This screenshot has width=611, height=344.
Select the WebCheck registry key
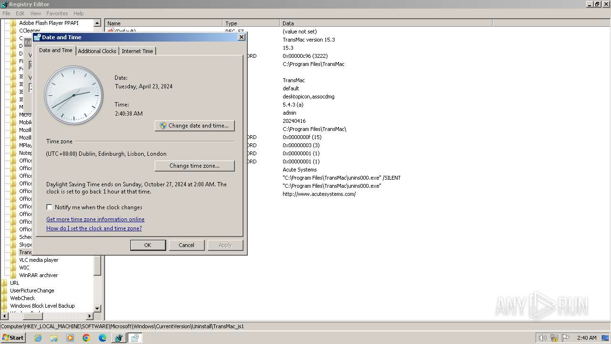pos(22,298)
